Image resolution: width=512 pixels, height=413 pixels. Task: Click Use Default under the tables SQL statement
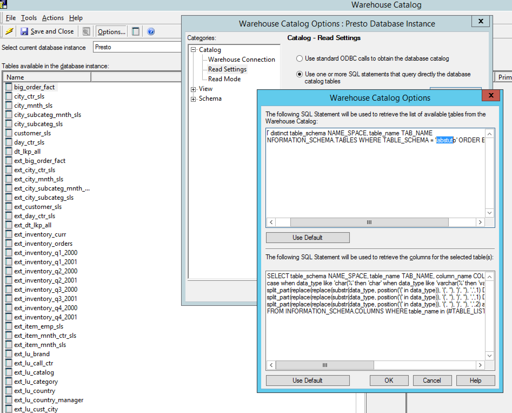(x=308, y=238)
